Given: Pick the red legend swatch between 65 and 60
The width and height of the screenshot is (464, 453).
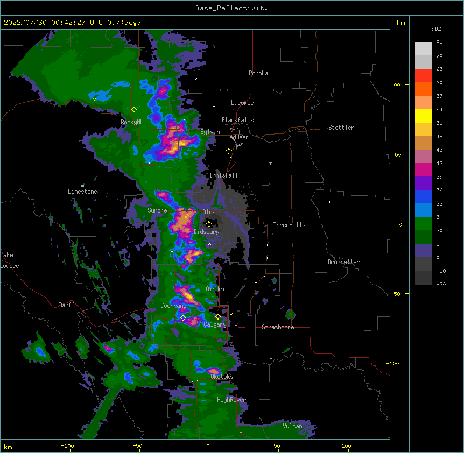Looking at the screenshot, I should (x=423, y=76).
